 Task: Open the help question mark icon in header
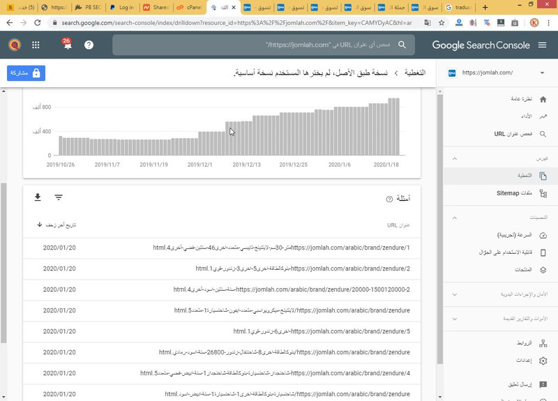point(89,45)
